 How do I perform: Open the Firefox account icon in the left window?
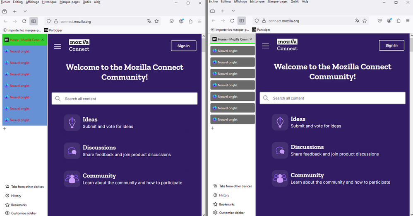[x=181, y=21]
